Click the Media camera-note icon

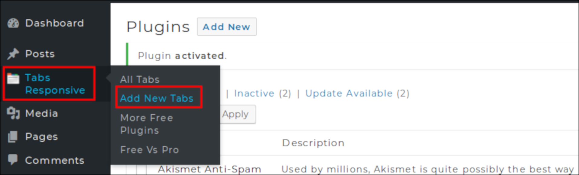point(13,113)
